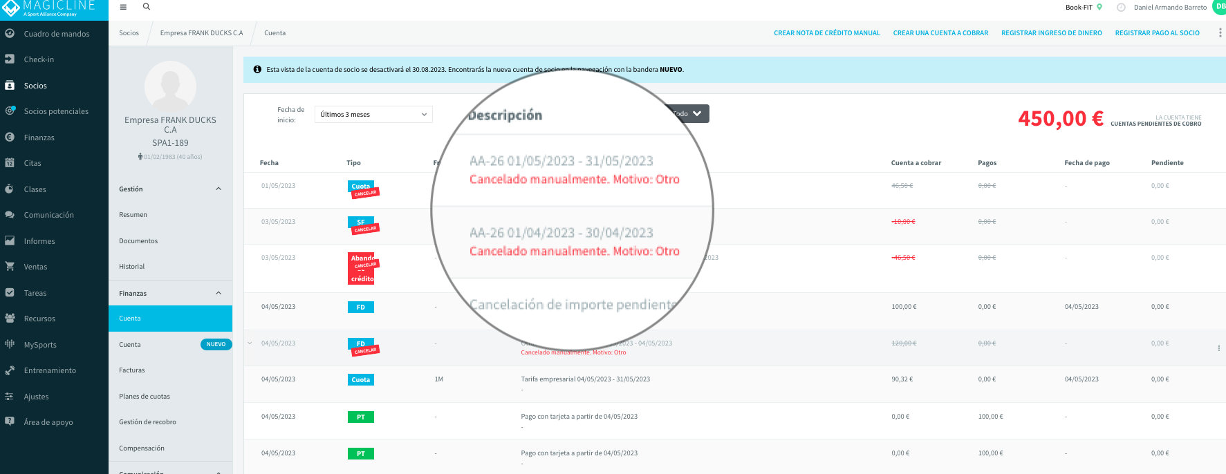Click the Check-in sidebar icon
Viewport: 1226px width, 474px height.
coord(10,59)
